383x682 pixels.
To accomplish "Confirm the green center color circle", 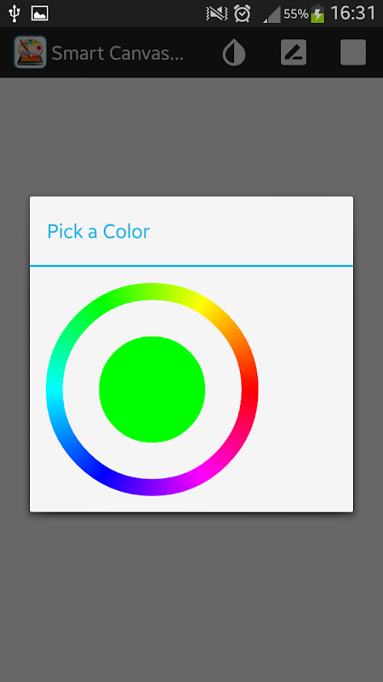I will click(x=152, y=390).
